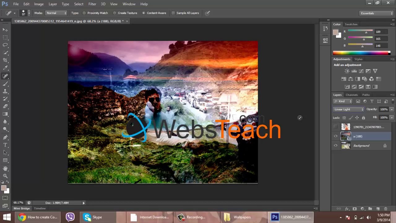Open the Image menu
The image size is (396, 223).
tap(39, 4)
